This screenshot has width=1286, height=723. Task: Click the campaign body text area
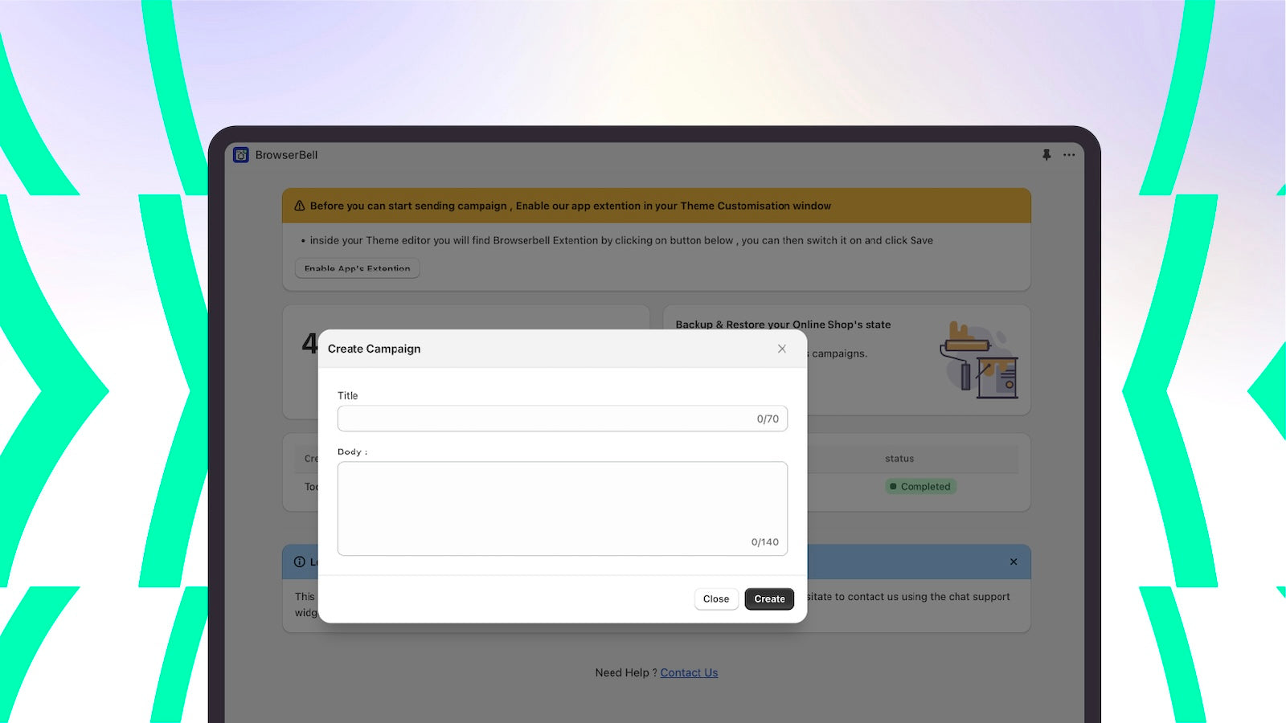point(563,509)
